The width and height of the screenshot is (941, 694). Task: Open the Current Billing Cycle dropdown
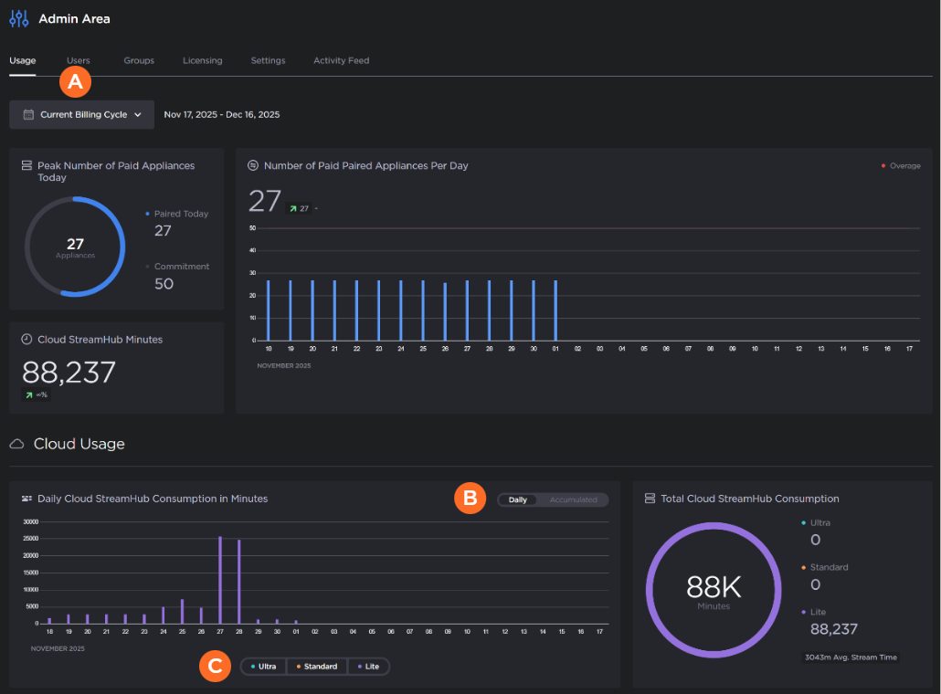pyautogui.click(x=82, y=115)
